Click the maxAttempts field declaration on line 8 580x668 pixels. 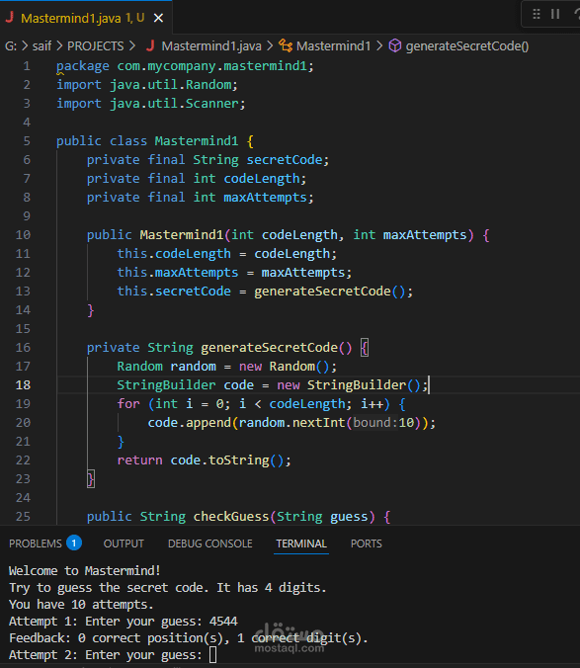tap(265, 198)
